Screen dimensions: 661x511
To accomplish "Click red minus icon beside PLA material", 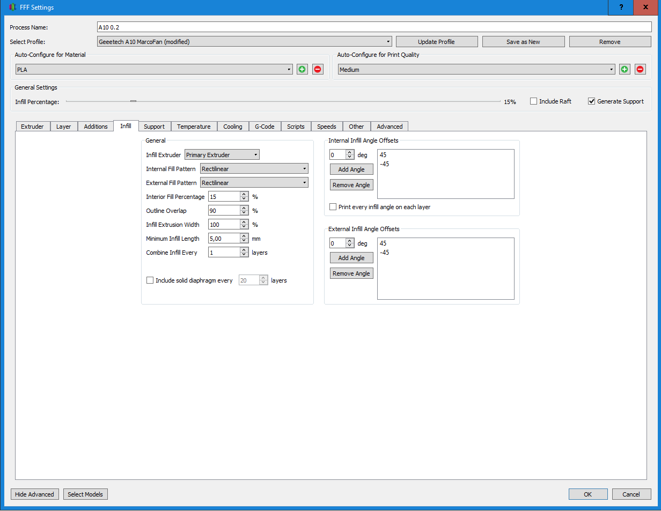I will click(x=318, y=69).
